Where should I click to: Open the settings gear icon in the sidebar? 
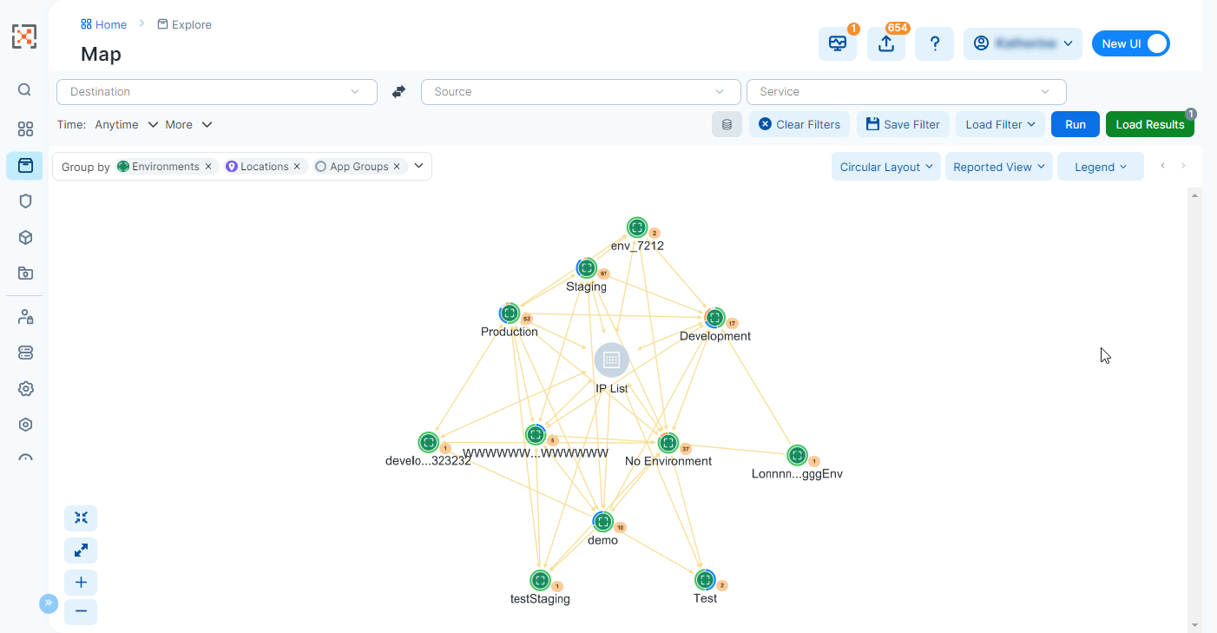(x=25, y=388)
